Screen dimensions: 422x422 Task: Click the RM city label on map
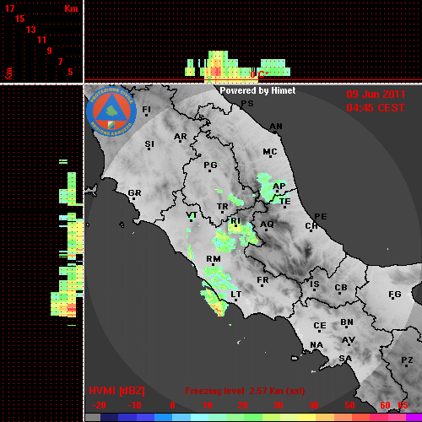pos(214,259)
